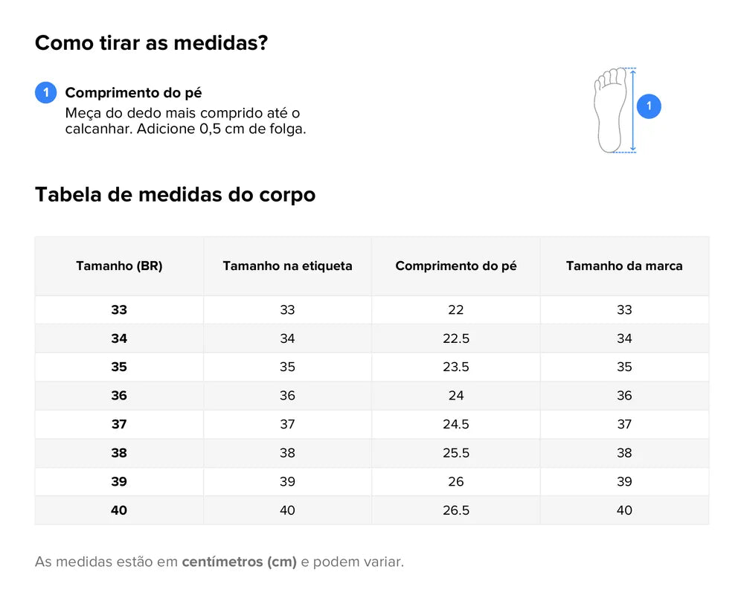Click the foot outline illustration
The height and width of the screenshot is (604, 744).
click(610, 109)
